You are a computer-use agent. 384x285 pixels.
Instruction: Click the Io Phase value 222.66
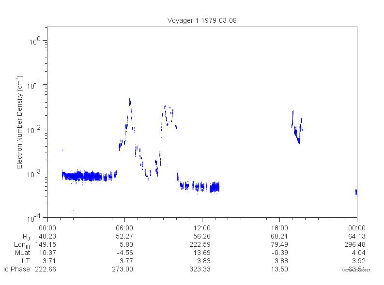[x=46, y=269]
